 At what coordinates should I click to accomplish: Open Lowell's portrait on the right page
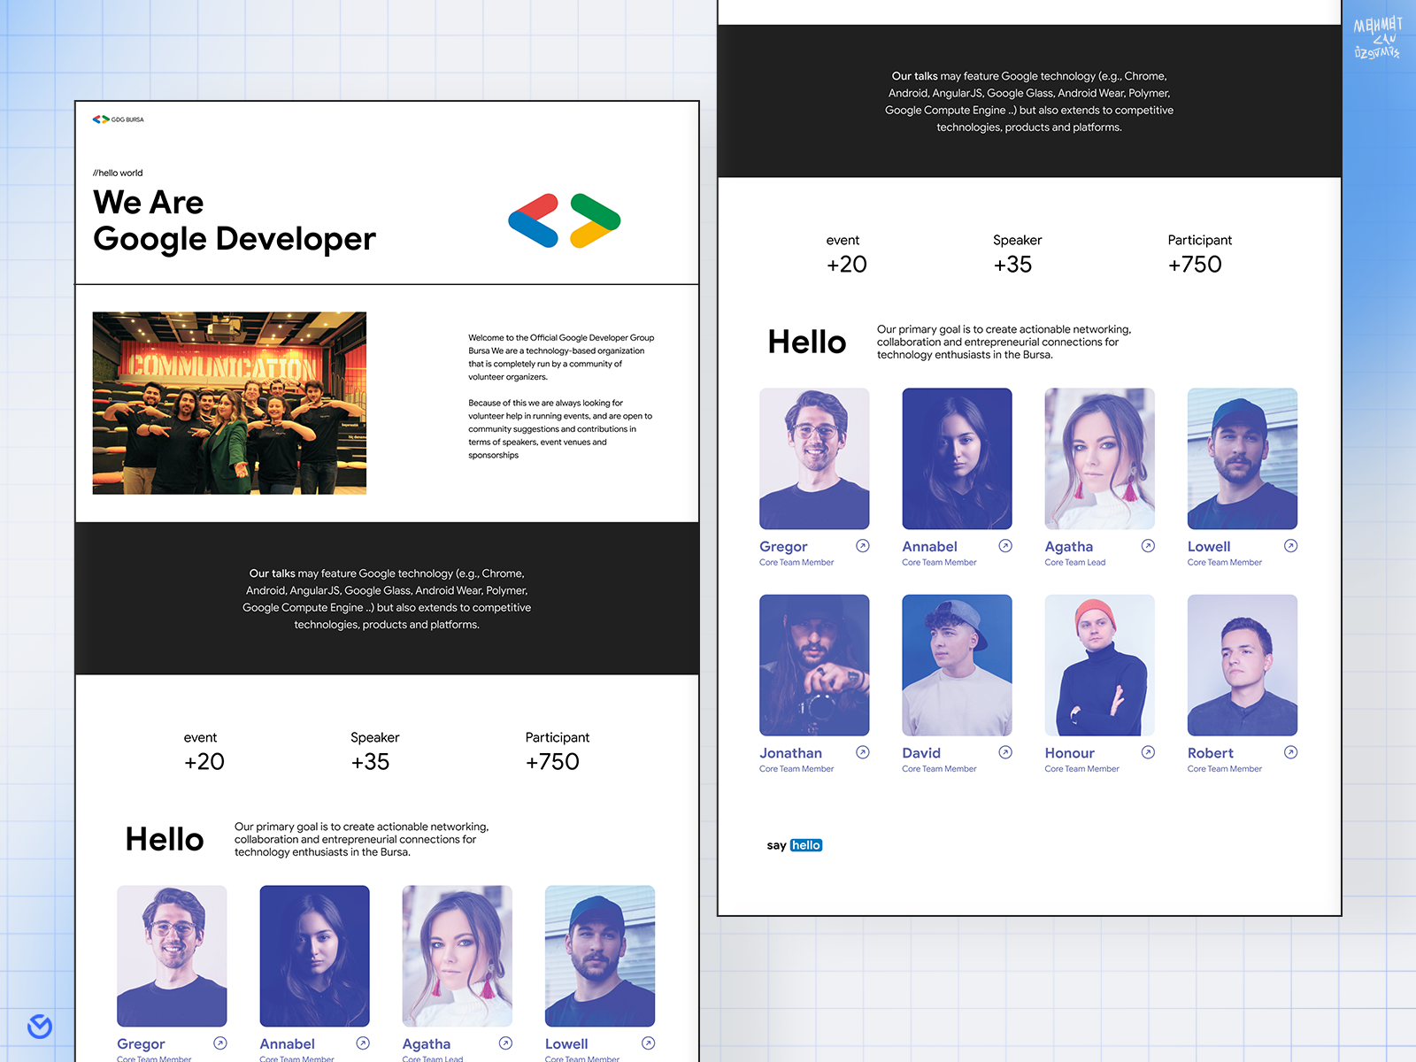(1243, 458)
